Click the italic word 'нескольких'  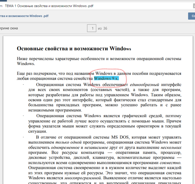[171, 147]
